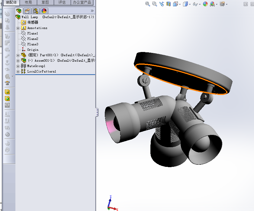This screenshot has height=211, width=254.
Task: Open Edit Appearance color ball
Action: 205,4
